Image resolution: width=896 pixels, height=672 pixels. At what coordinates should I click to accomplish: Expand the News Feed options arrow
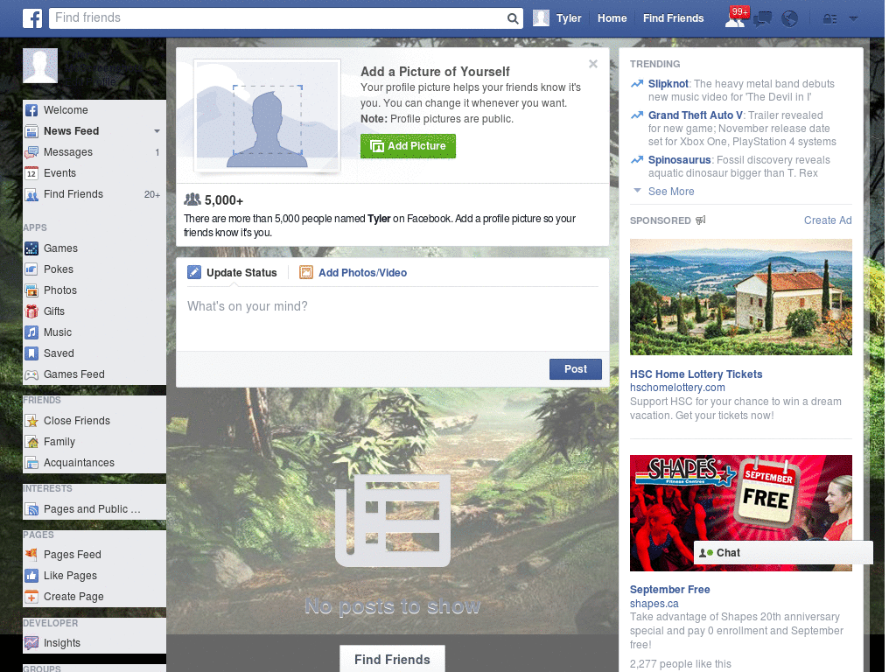click(x=157, y=131)
